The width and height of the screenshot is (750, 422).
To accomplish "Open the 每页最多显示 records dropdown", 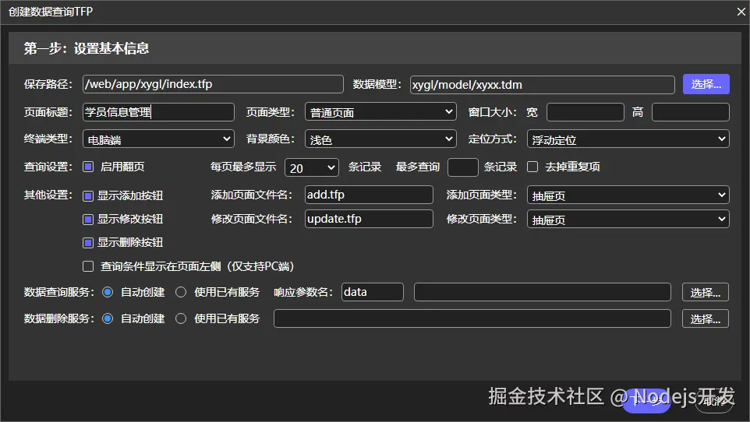I will pyautogui.click(x=312, y=167).
